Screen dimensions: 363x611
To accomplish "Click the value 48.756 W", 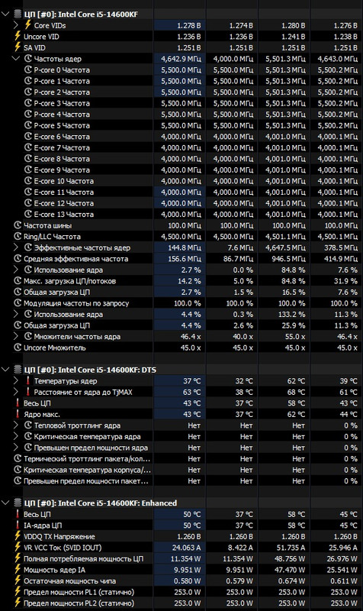I will click(290, 559).
